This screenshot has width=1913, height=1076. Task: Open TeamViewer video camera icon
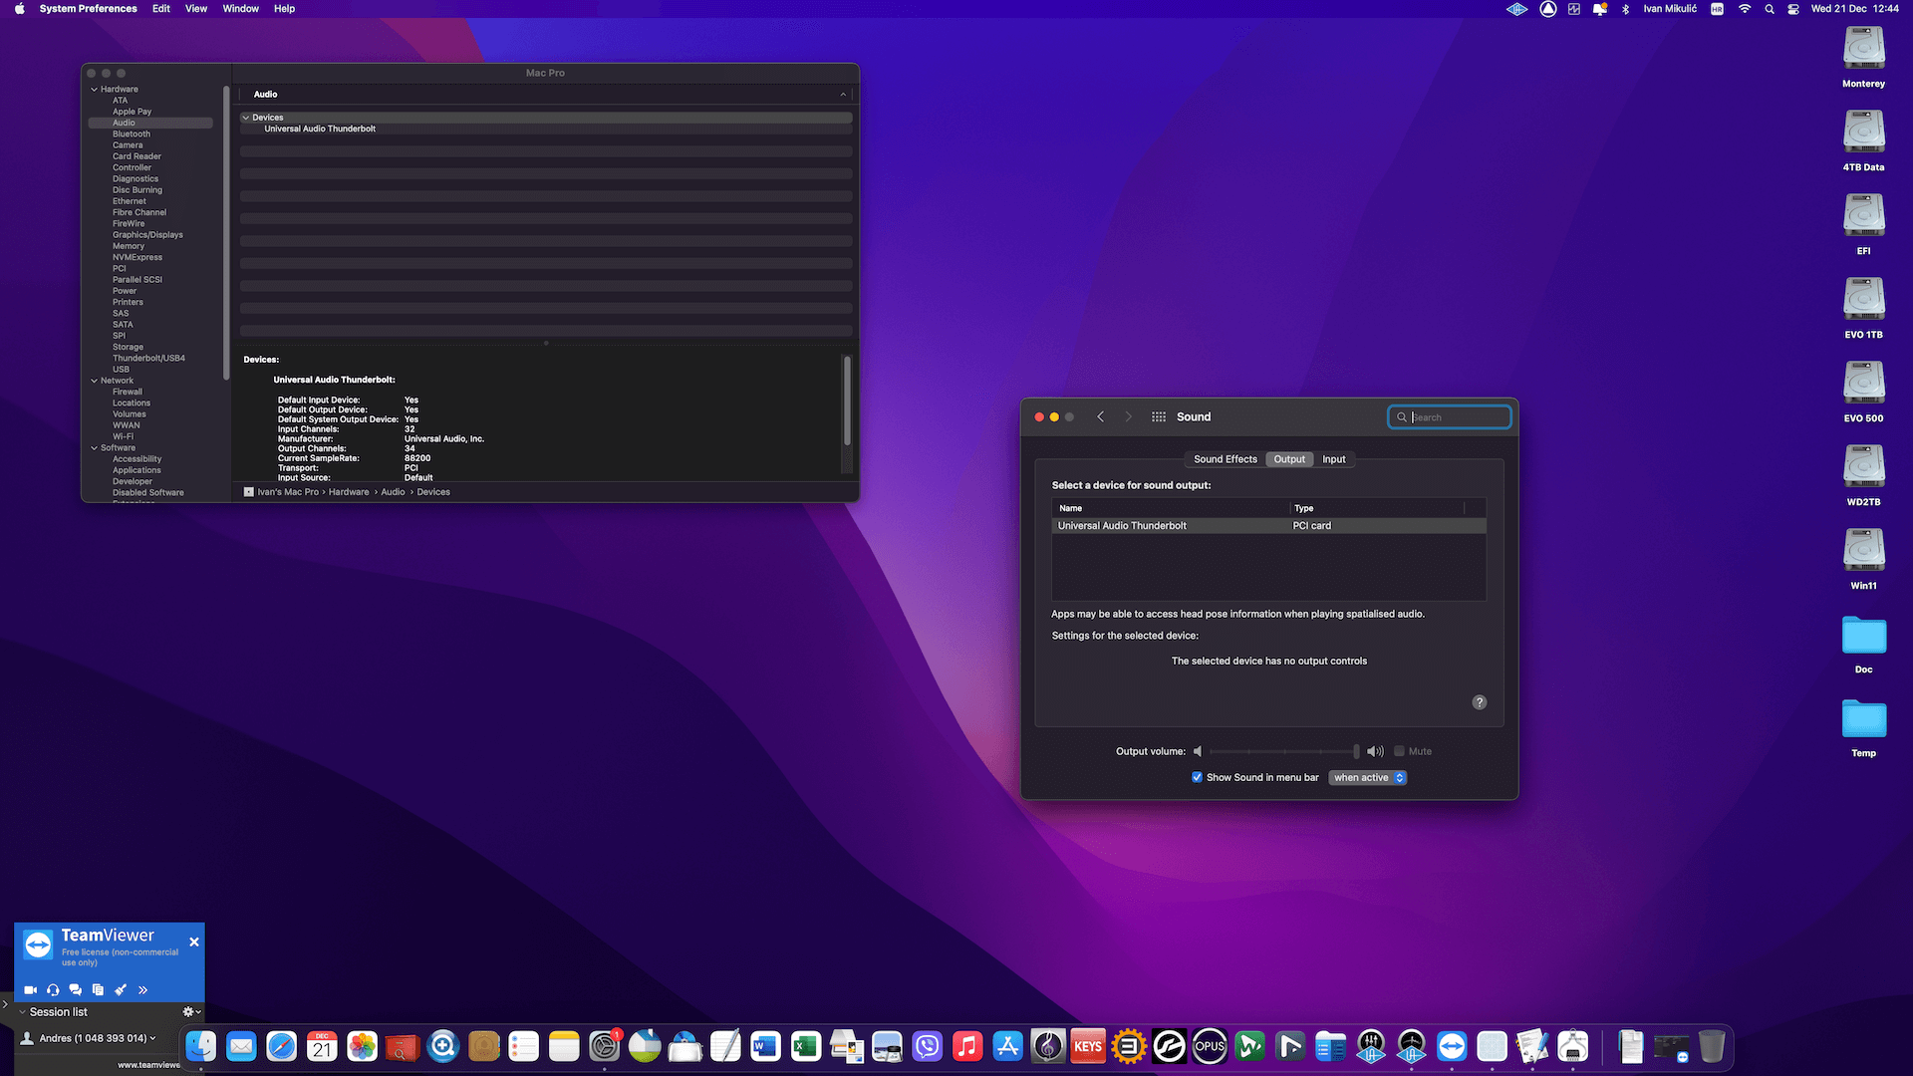point(31,990)
